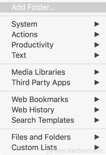This screenshot has width=106, height=155.
Task: Select the Web Bookmarks entry
Action: click(x=53, y=99)
